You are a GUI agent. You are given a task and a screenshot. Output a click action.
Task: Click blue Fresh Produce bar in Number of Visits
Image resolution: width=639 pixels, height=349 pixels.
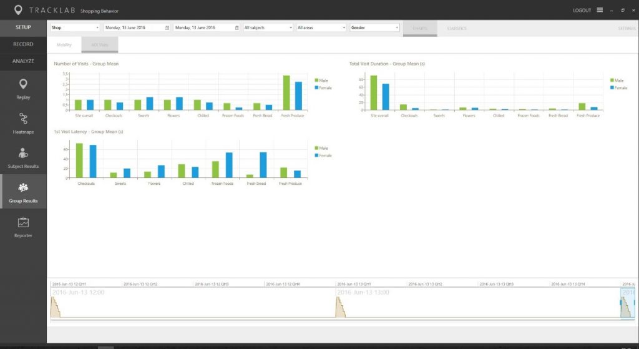[x=299, y=96]
